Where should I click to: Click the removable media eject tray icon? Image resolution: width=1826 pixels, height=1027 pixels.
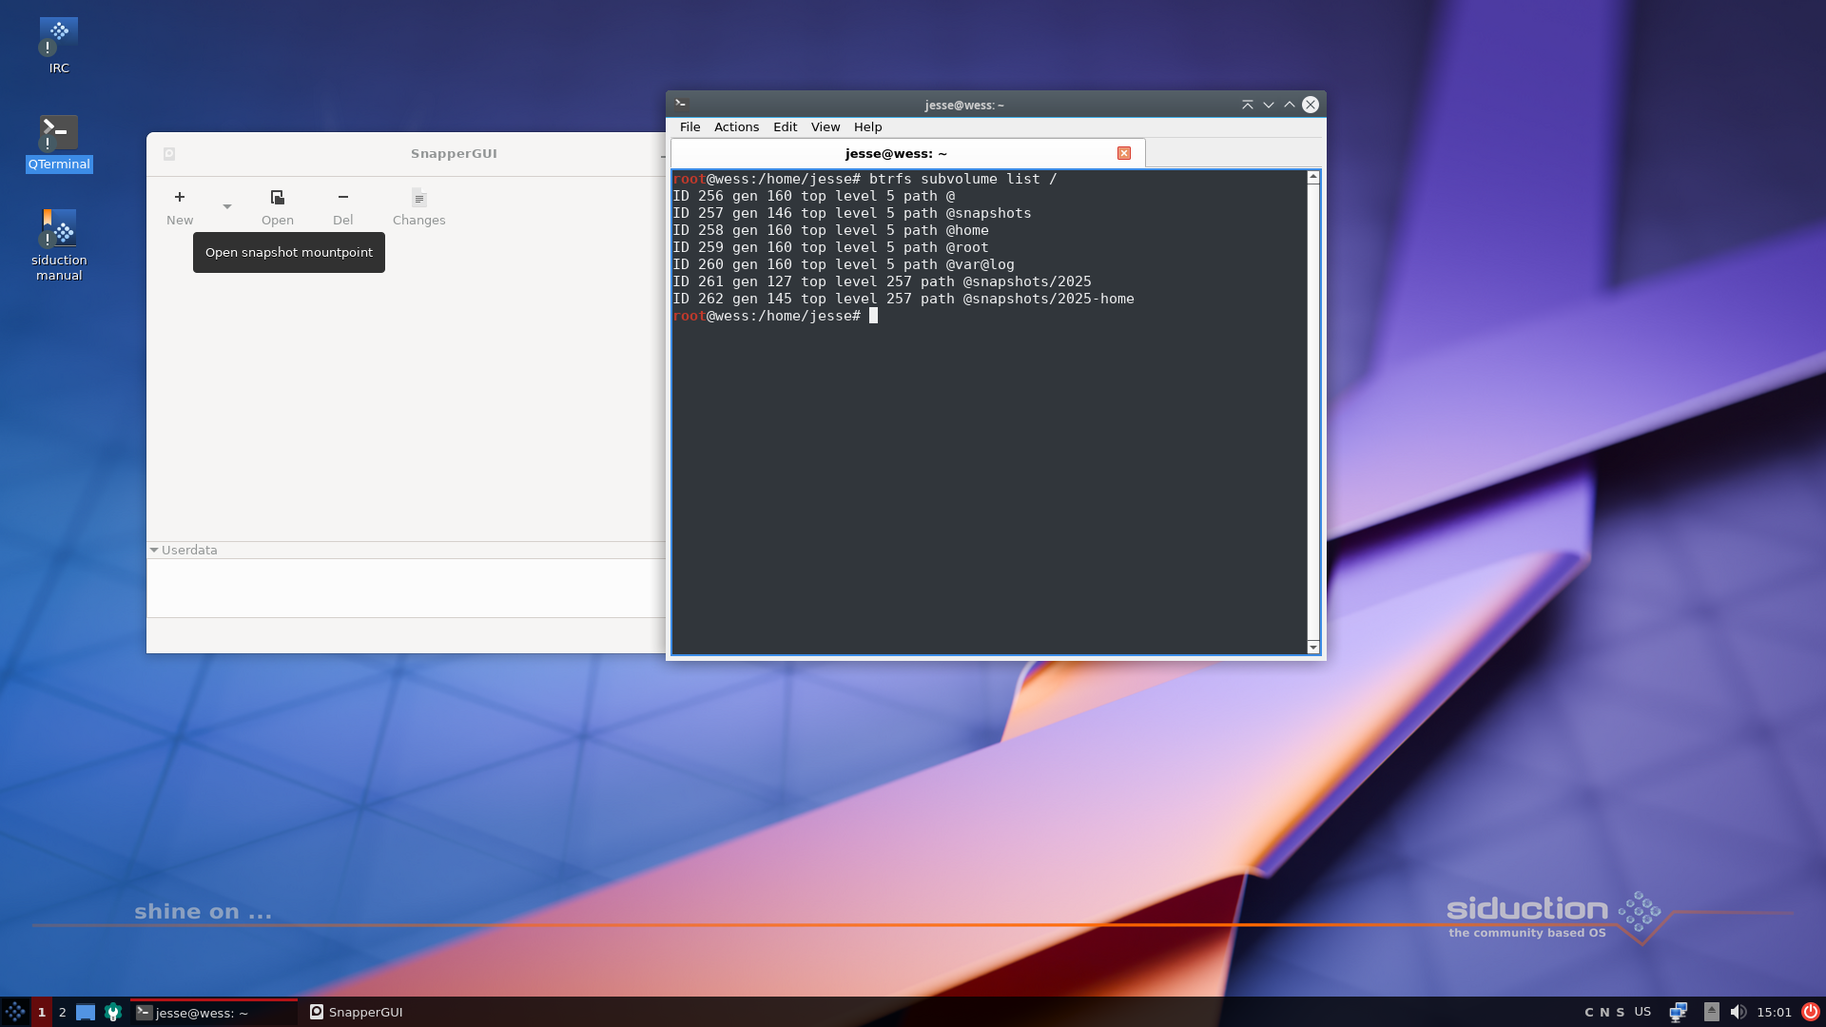tap(1711, 1012)
